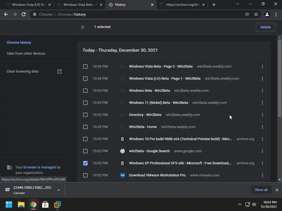Viewport: 282px width, 211px height.
Task: Close the archive.org tab
Action: tap(204, 5)
